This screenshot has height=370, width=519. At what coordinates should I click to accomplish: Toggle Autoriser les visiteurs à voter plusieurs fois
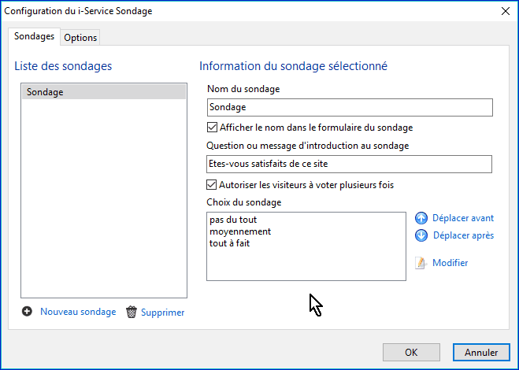[211, 185]
